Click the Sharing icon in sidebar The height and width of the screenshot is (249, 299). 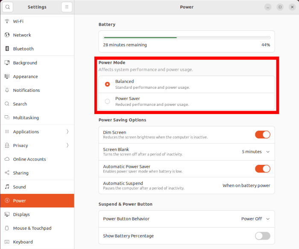coord(7,173)
